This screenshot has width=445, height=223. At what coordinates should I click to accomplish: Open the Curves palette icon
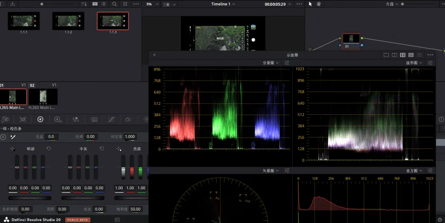point(111,119)
